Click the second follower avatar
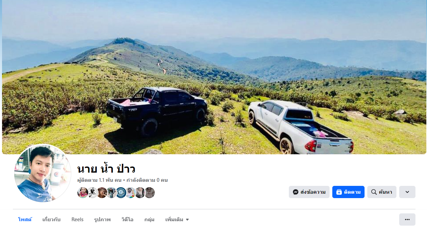Screen dimensions: 427x228 92,193
